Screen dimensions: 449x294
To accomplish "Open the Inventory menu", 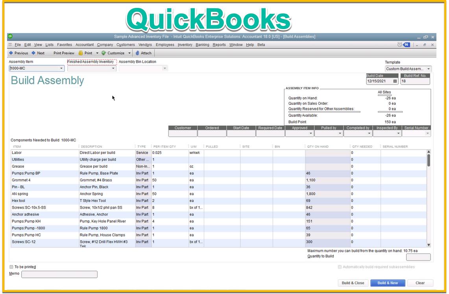I will (x=185, y=44).
